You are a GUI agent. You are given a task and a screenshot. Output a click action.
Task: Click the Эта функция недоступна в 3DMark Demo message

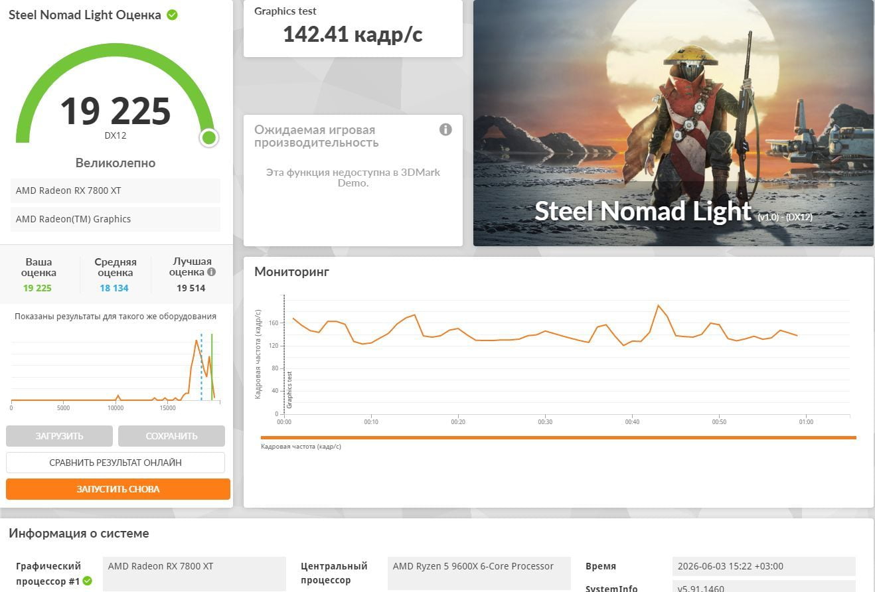pyautogui.click(x=353, y=177)
